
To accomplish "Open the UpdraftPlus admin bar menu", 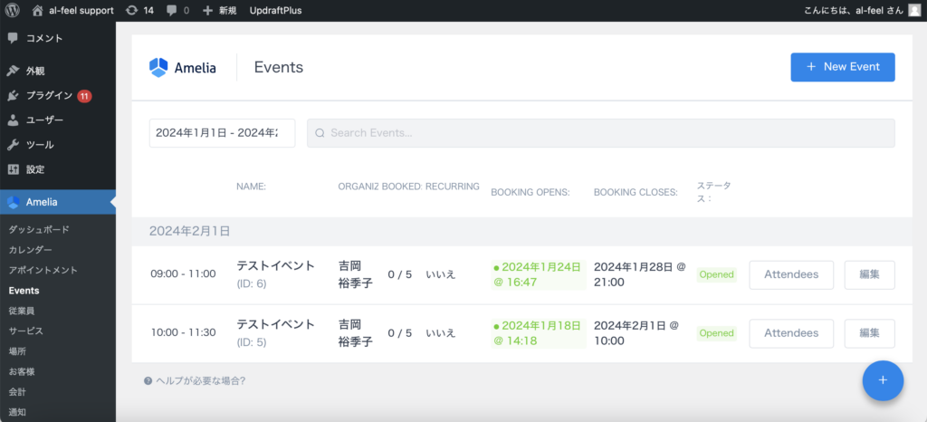I will click(x=275, y=10).
